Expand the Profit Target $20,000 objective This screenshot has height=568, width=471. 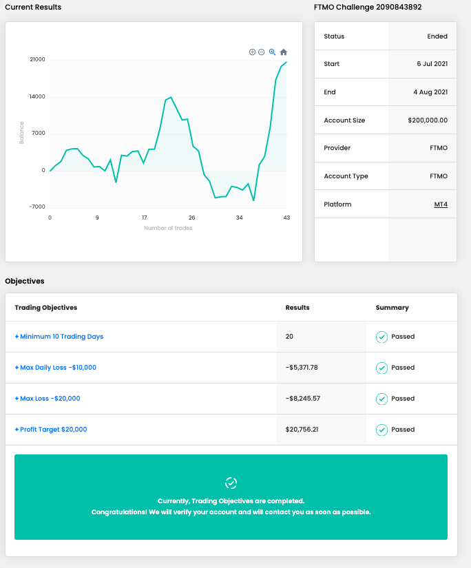51,430
